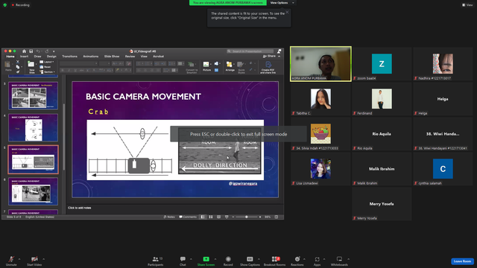Open the View Options dropdown
The width and height of the screenshot is (477, 268).
[x=282, y=3]
